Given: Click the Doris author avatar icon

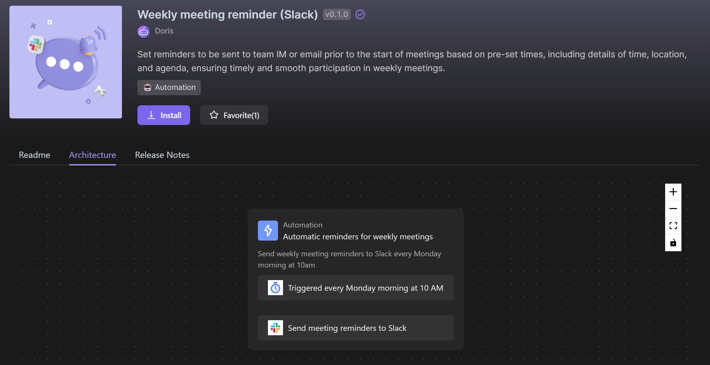Looking at the screenshot, I should 144,31.
